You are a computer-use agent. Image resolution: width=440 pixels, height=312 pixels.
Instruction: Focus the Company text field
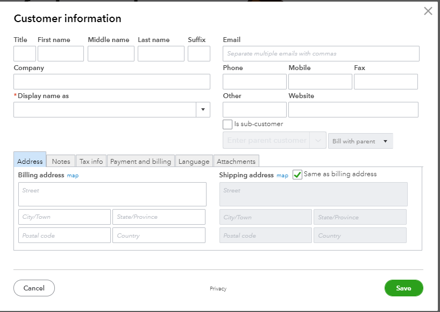[112, 82]
